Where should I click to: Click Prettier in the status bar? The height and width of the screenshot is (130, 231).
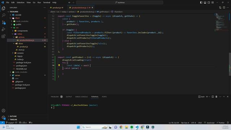[221, 123]
